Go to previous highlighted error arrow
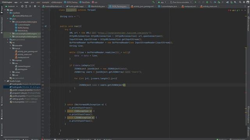The height and width of the screenshot is (140, 250). (242, 10)
